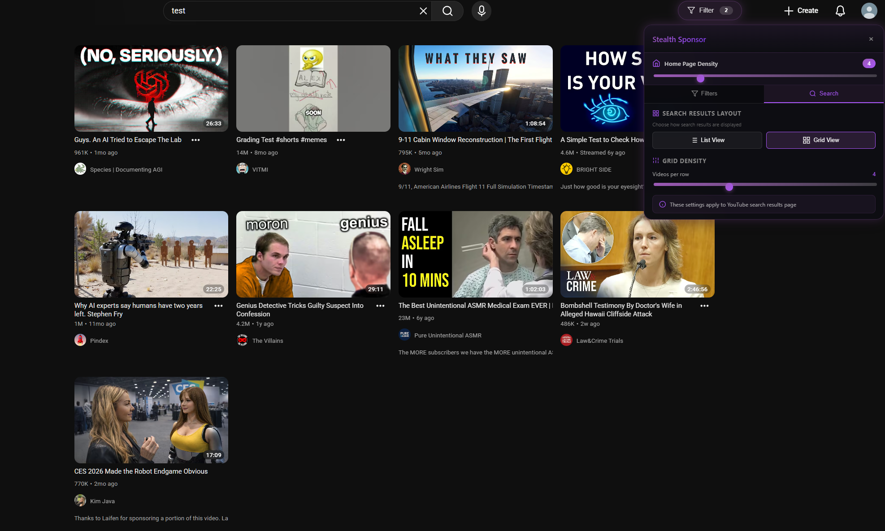Open Pure Unintentional ASMR channel link
The height and width of the screenshot is (531, 885).
pos(447,335)
